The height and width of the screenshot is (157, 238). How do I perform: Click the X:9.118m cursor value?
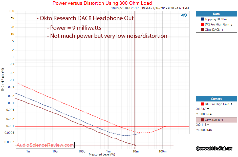click(x=203, y=125)
